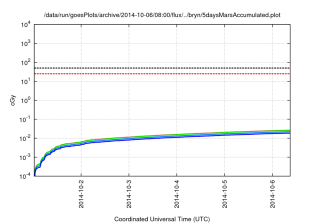Select the 10^0 y-axis label
This screenshot has height=224, width=320.
coord(25,101)
